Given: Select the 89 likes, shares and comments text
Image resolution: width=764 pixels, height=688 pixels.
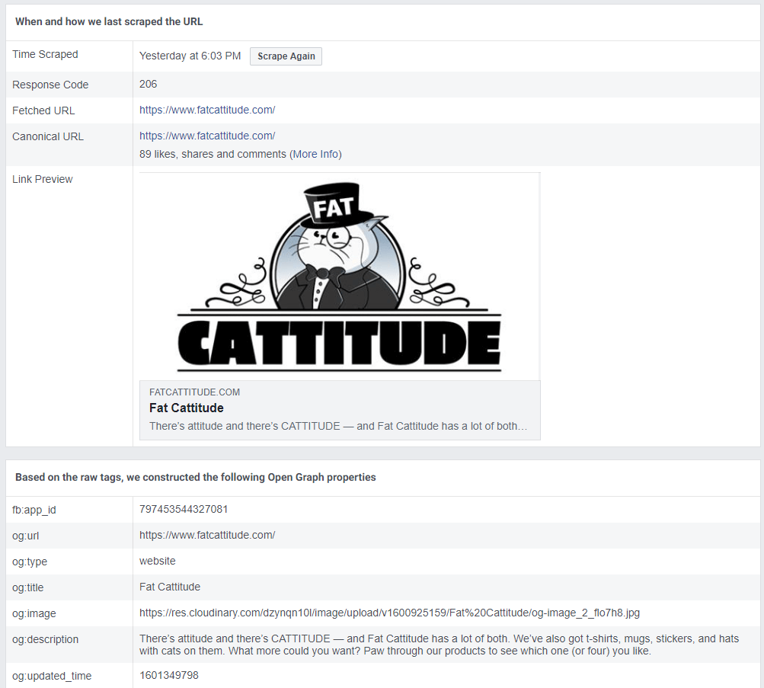Looking at the screenshot, I should click(213, 154).
